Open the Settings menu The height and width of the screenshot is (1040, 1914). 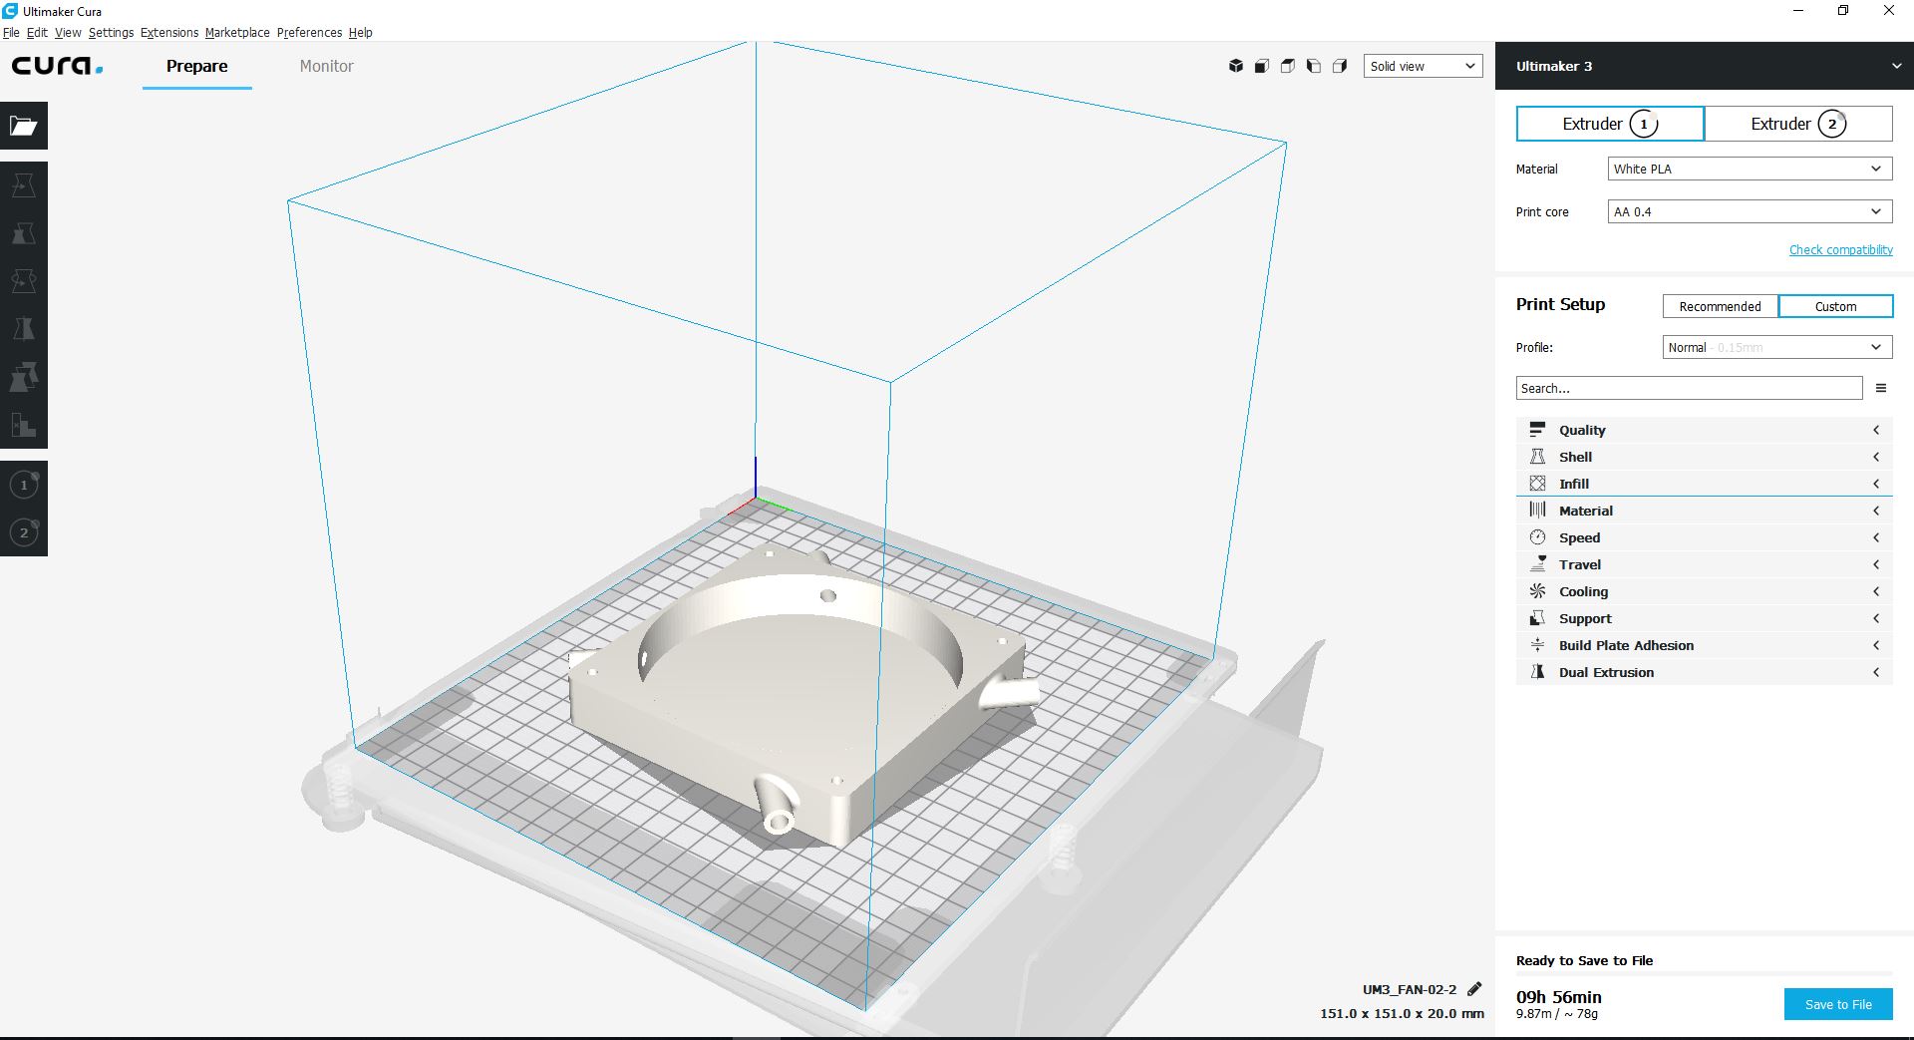(x=111, y=32)
